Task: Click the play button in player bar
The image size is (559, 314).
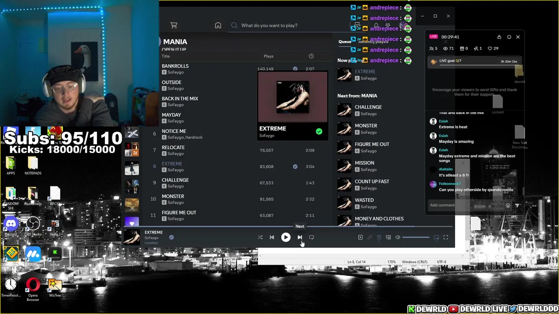Action: tap(286, 237)
